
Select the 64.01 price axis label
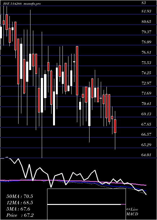[x=147, y=155]
